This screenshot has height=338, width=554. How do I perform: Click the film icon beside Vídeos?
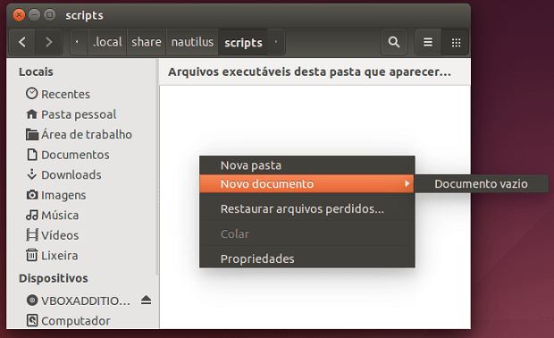pyautogui.click(x=32, y=235)
